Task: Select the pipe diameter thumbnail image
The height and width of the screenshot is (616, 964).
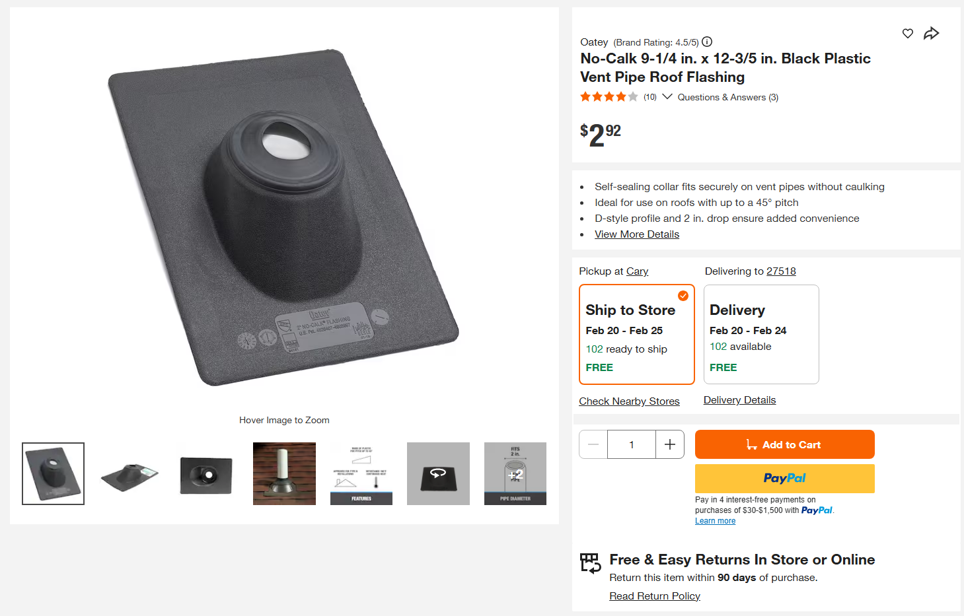Action: click(515, 473)
